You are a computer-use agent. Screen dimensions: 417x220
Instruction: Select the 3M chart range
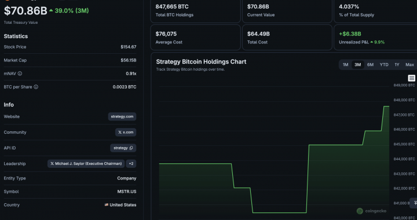pyautogui.click(x=358, y=65)
